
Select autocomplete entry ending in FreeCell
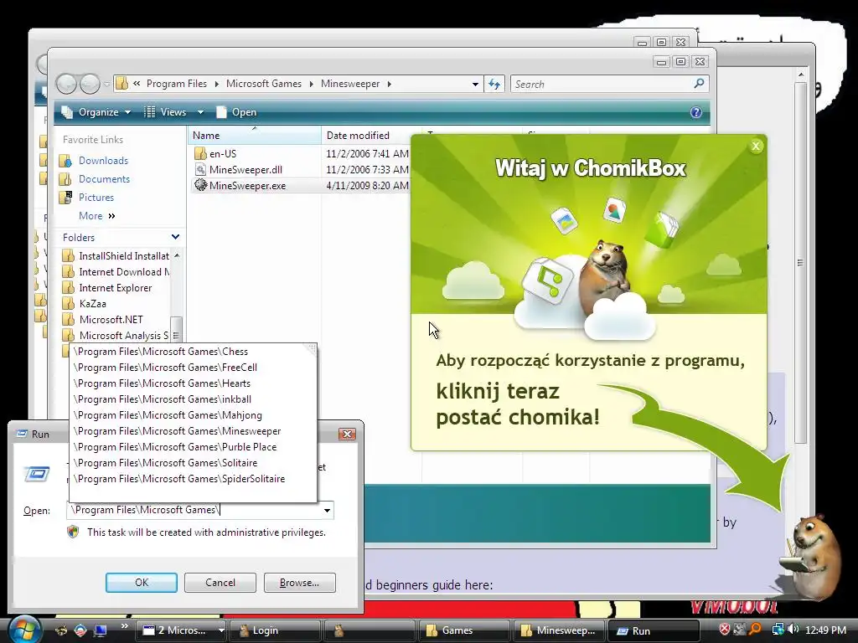(194, 368)
